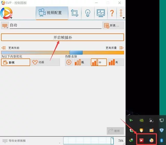Click the NVIDIA tray icon
Image resolution: width=166 pixels, height=145 pixels.
pos(141,120)
